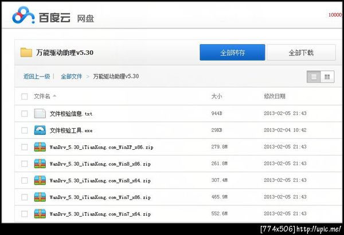The height and width of the screenshot is (235, 344).
Task: Click the Win7_x64.zip archive icon
Action: pos(40,213)
